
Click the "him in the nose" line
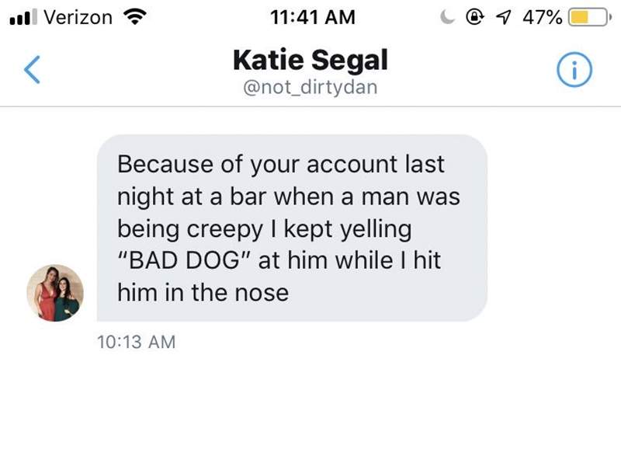(203, 292)
